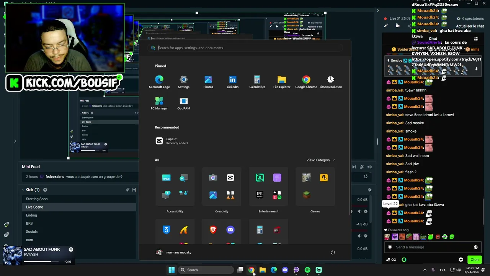Expand the left sidebar chevron
Viewport: 490px width, 276px height.
pos(15,141)
